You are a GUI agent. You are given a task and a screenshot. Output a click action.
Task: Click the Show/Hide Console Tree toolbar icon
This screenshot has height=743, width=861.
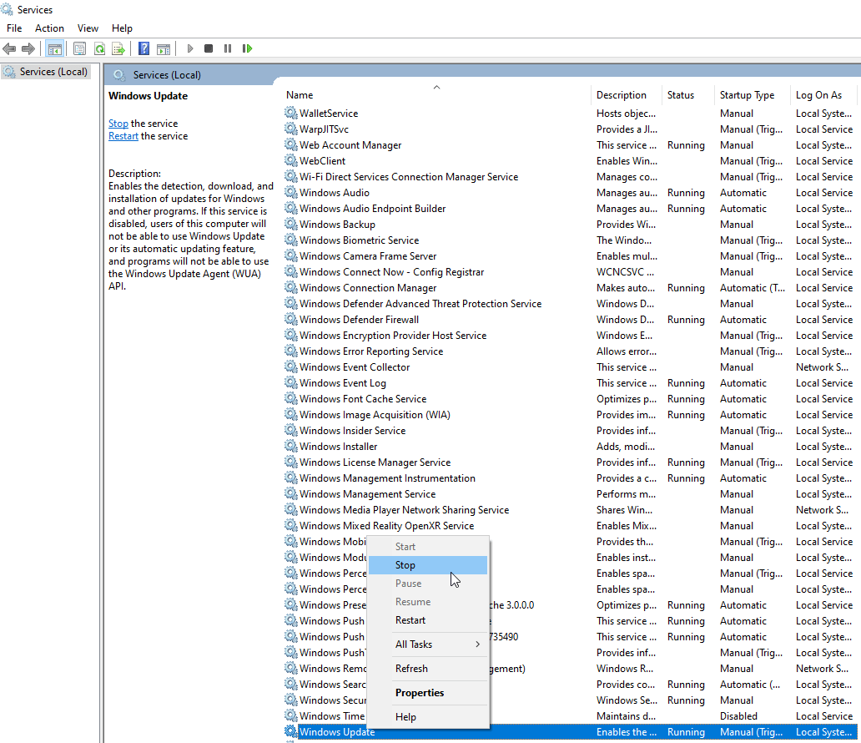pyautogui.click(x=54, y=48)
